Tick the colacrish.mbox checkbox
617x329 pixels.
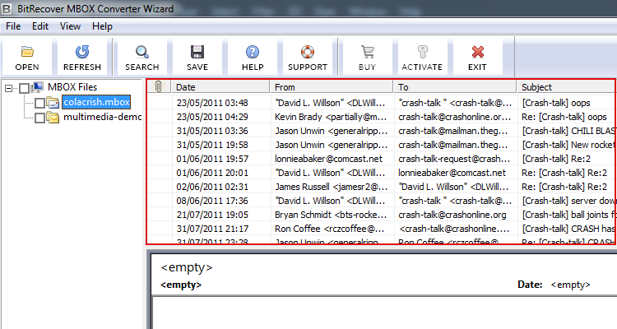pyautogui.click(x=39, y=103)
